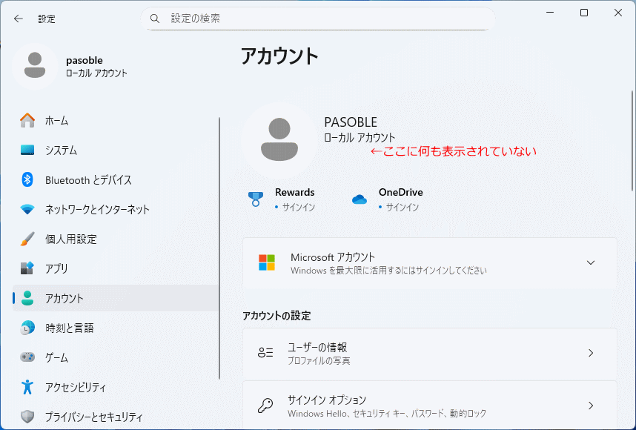Screen dimensions: 636x430
Task: Click the 設定の検索 search field
Action: (319, 18)
